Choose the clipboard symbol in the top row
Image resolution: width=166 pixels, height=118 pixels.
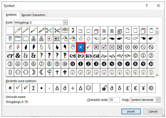151,30
